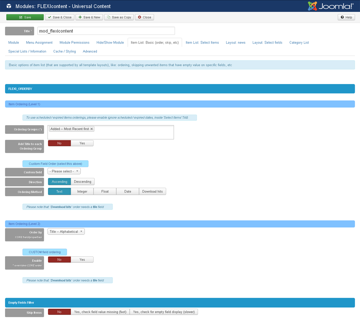Viewport: 360px width, 335px height.
Task: Open the Layout: news tab
Action: [x=235, y=42]
